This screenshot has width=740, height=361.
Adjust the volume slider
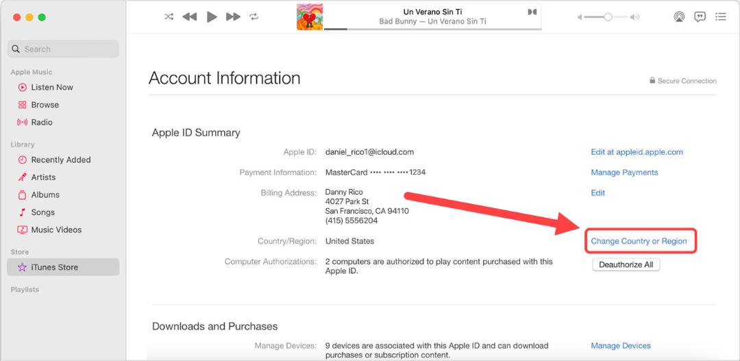pyautogui.click(x=606, y=17)
